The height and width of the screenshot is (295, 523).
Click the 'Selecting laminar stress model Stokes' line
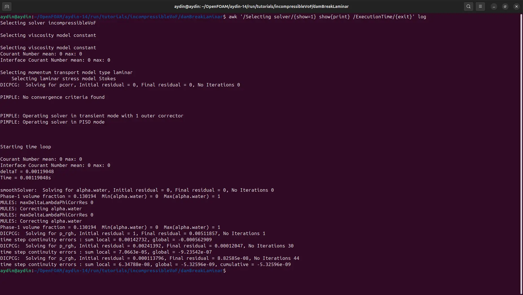[64, 79]
